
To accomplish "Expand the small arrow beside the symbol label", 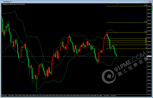I will coord(2,4).
